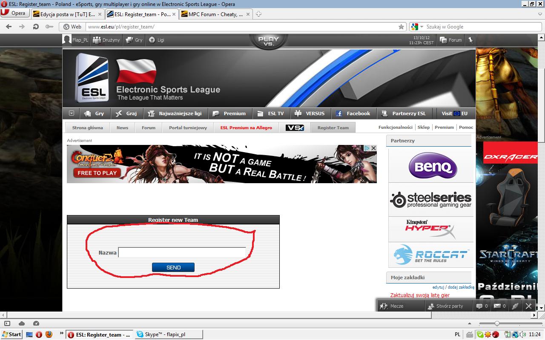Open the Opera main menu button
Image resolution: width=545 pixels, height=340 pixels.
[x=14, y=13]
